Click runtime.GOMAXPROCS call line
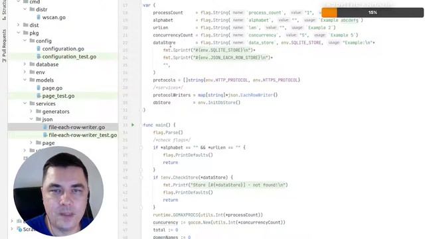The image size is (425, 239). pos(208,215)
